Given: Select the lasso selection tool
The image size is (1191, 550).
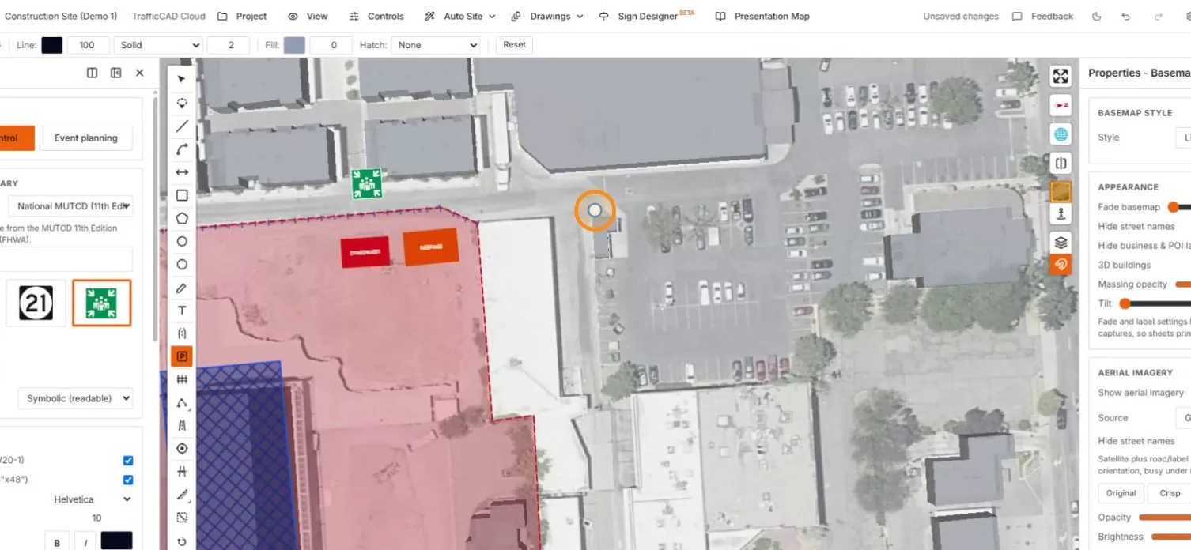Looking at the screenshot, I should [x=182, y=103].
